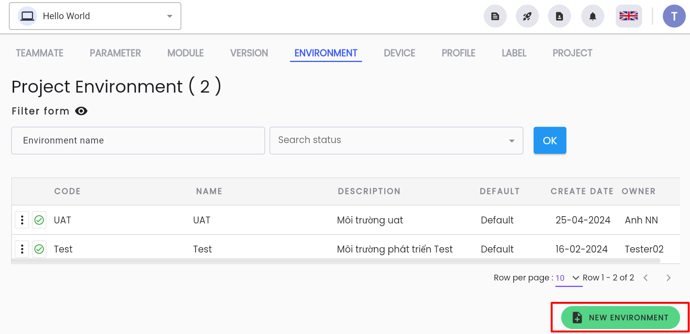This screenshot has height=334, width=690.
Task: Change language via UK flag icon
Action: 629,16
